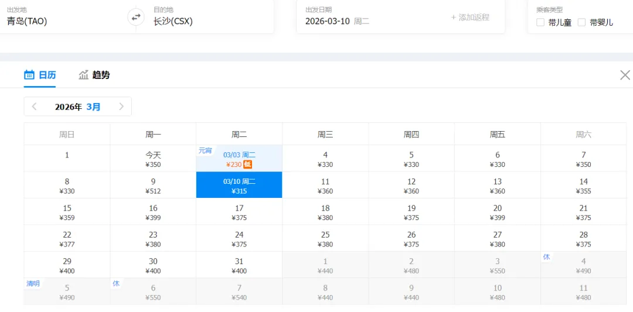This screenshot has height=312, width=633.
Task: Click the trend chart icon beside 趋势
Action: (84, 75)
